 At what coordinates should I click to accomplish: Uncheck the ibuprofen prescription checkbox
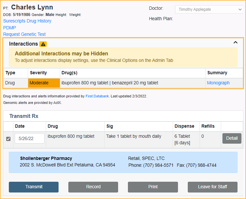coord(9,139)
